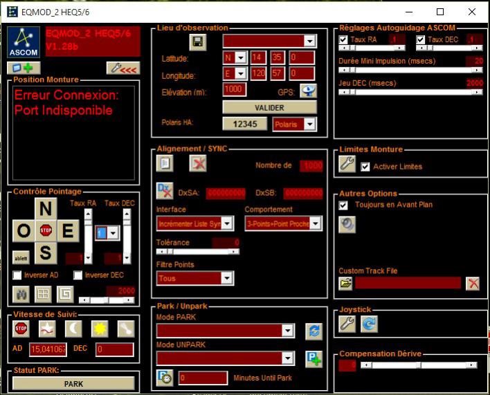Uncheck Toujours en Avant Plan
The width and height of the screenshot is (490, 395).
pyautogui.click(x=343, y=205)
